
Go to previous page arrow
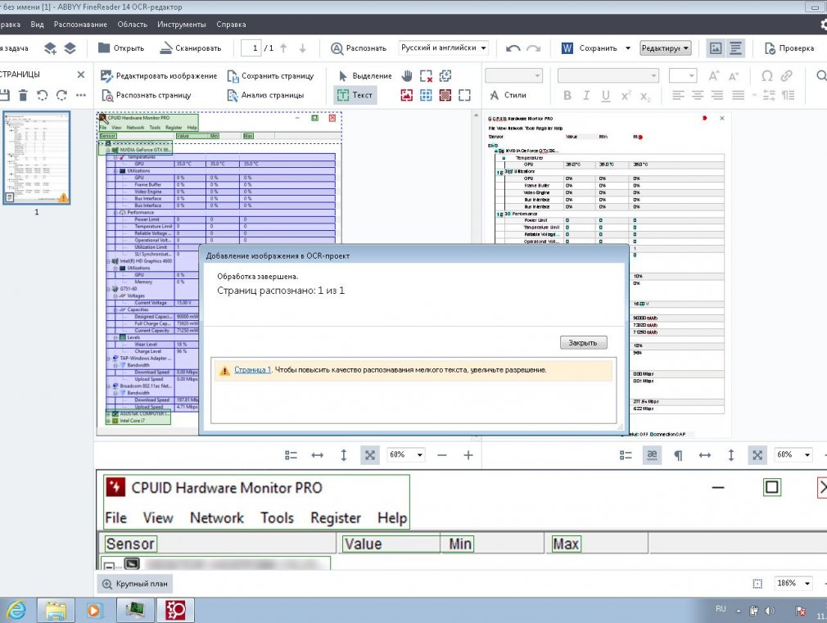point(284,48)
